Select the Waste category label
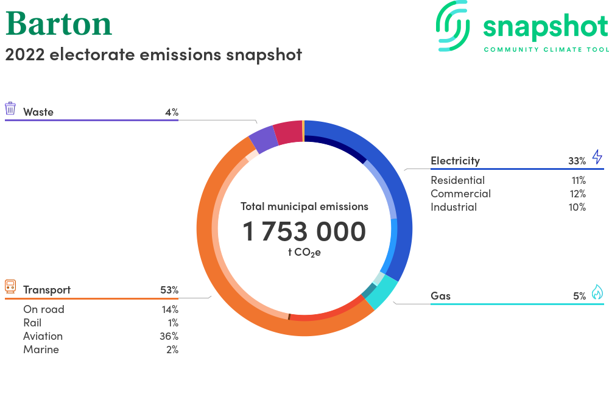Viewport: 609px width, 408px height. (38, 112)
